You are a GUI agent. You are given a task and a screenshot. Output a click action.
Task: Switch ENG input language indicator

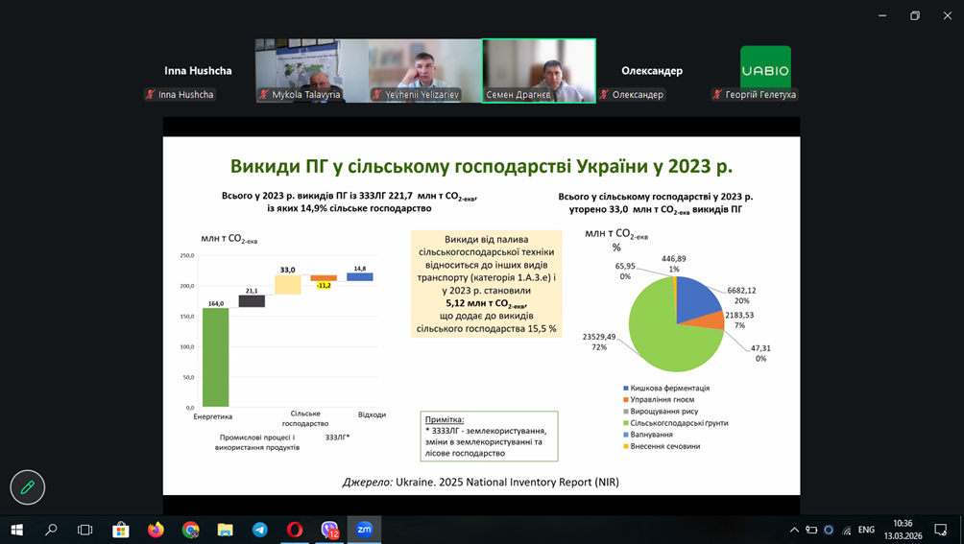pyautogui.click(x=866, y=530)
